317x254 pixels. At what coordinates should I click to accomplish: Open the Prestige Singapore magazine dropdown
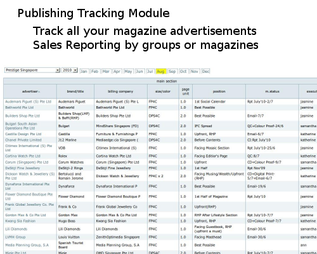tap(32, 70)
